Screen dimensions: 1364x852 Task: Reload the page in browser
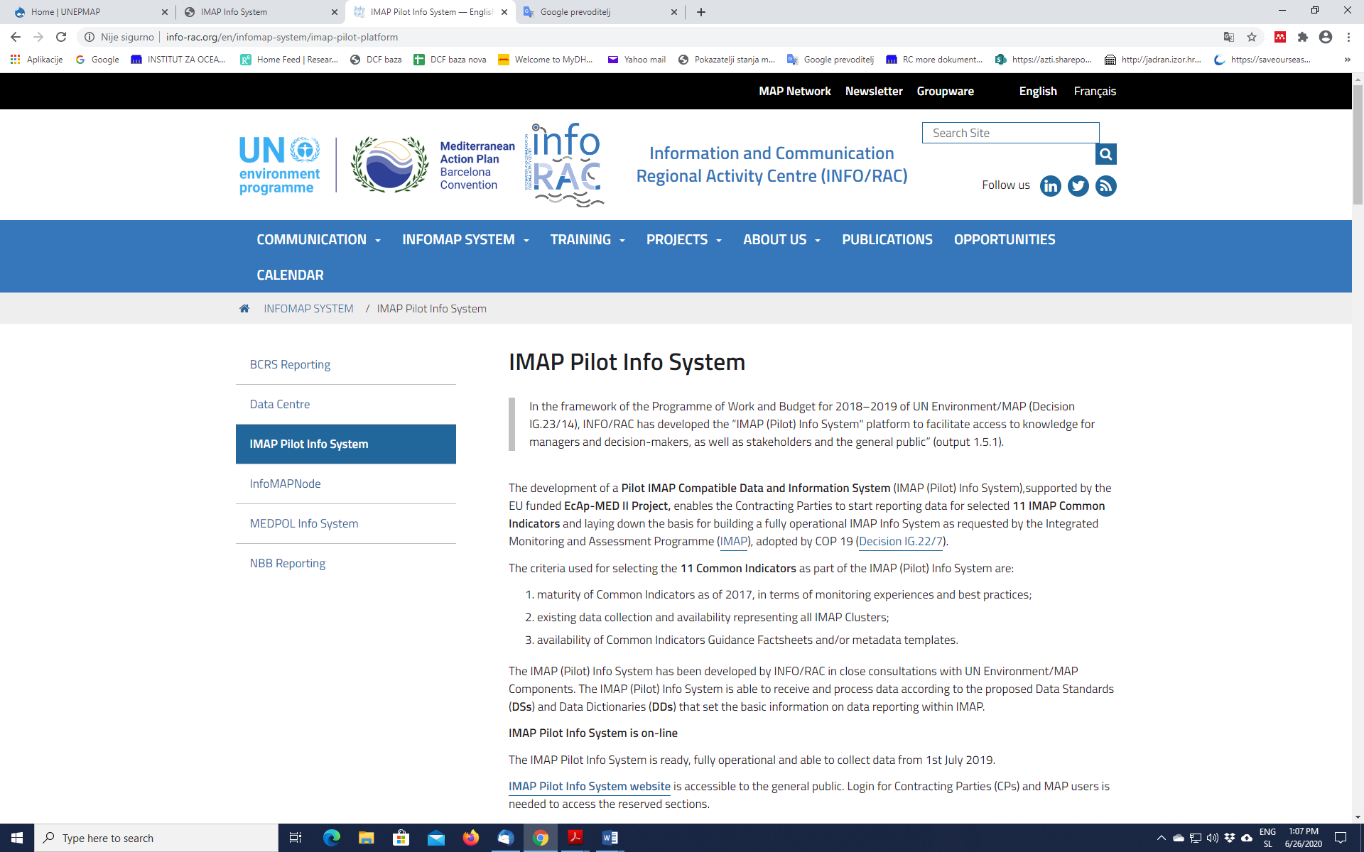[61, 37]
